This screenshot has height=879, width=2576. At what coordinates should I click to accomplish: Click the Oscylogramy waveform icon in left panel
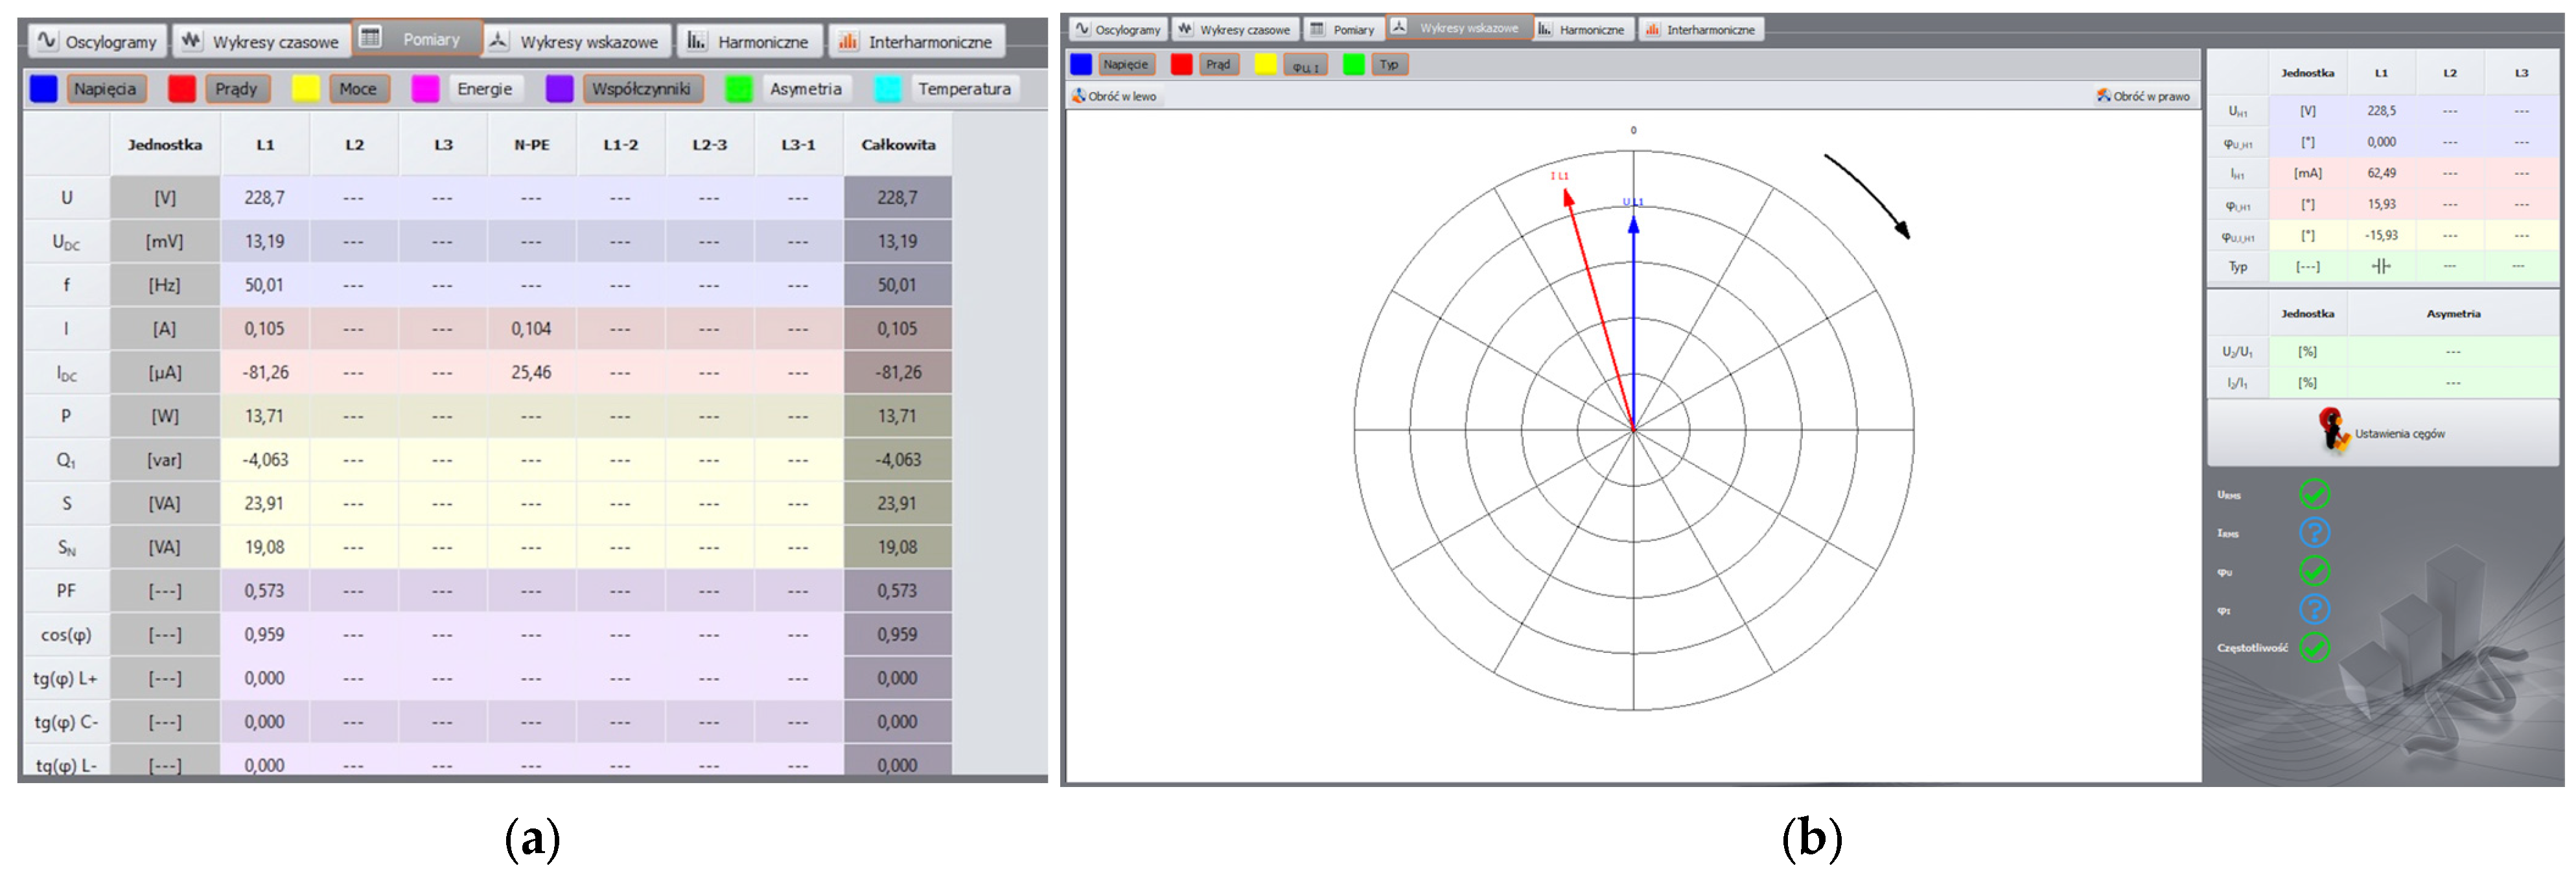46,41
